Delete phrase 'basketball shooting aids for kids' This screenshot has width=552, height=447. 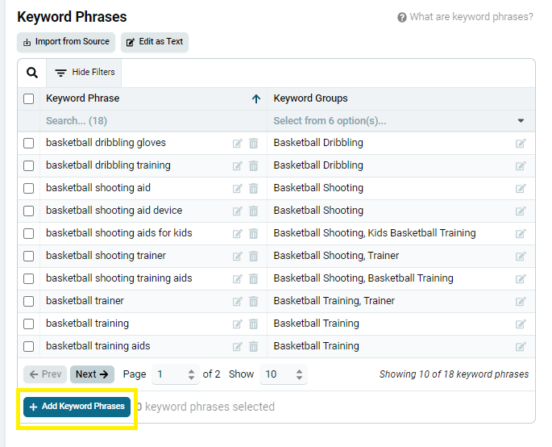coord(254,233)
